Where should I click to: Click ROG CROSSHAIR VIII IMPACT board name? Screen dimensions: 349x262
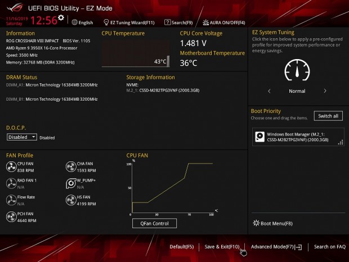pos(32,41)
